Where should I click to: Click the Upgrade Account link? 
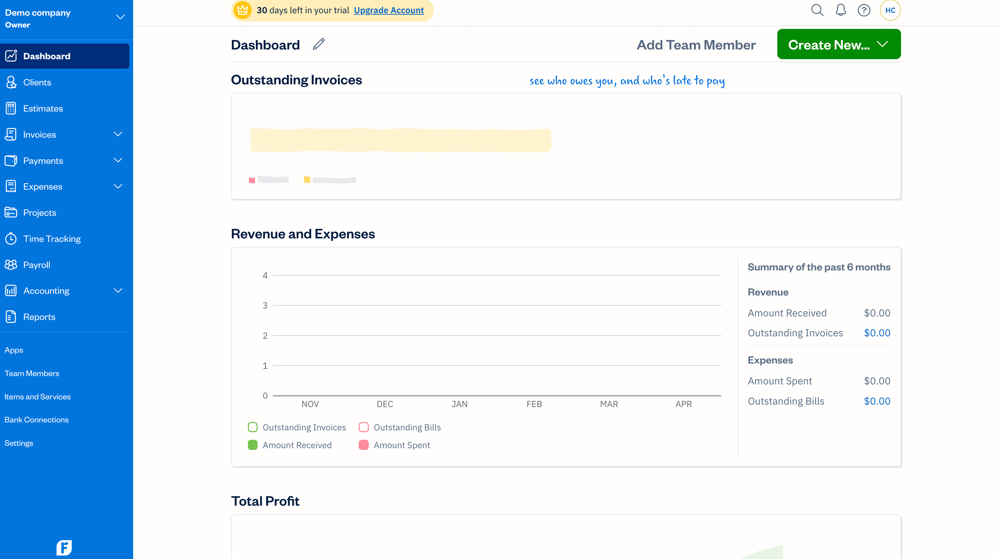click(x=389, y=10)
